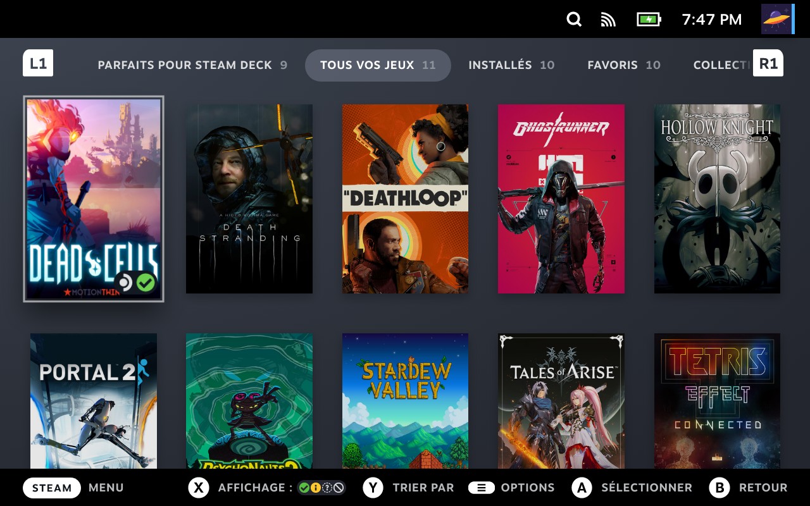Viewport: 810px width, 506px height.
Task: Tap the R1 shoulder button glyph
Action: point(768,63)
